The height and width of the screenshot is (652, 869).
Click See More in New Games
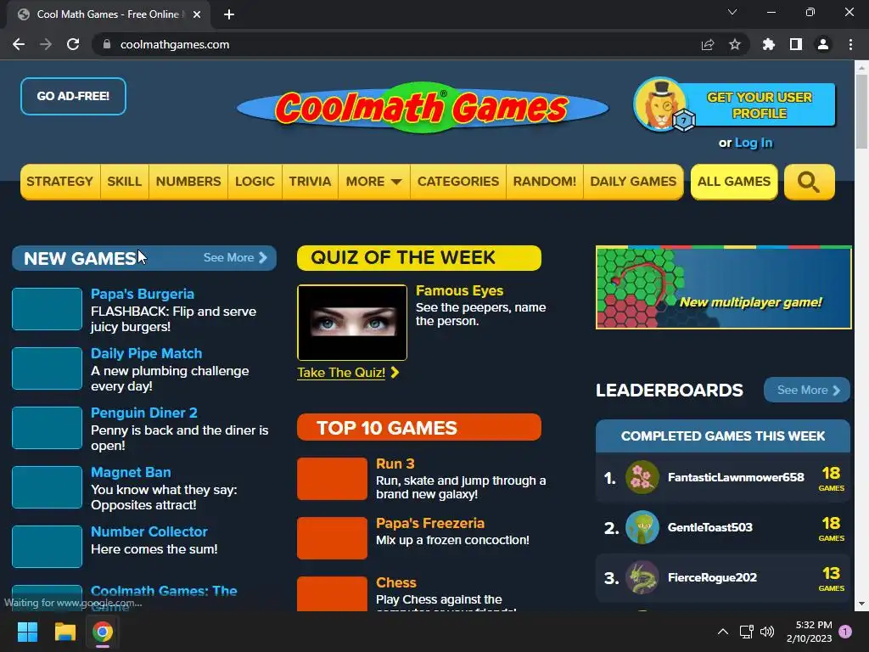coord(235,258)
